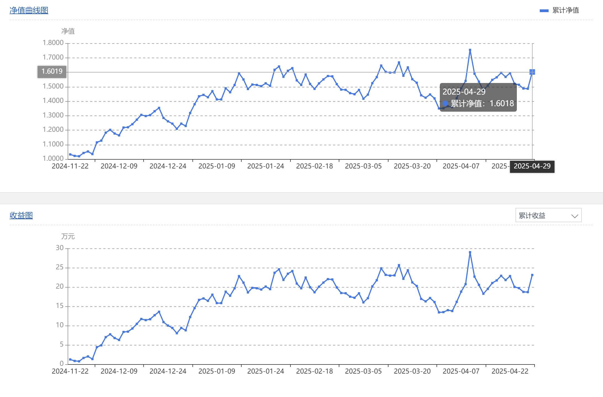
Task: Click the last data point in the profit chart
Action: click(532, 275)
